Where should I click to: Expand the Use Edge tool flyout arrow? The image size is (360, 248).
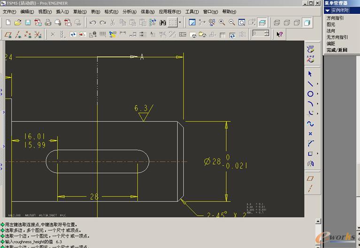click(x=318, y=153)
